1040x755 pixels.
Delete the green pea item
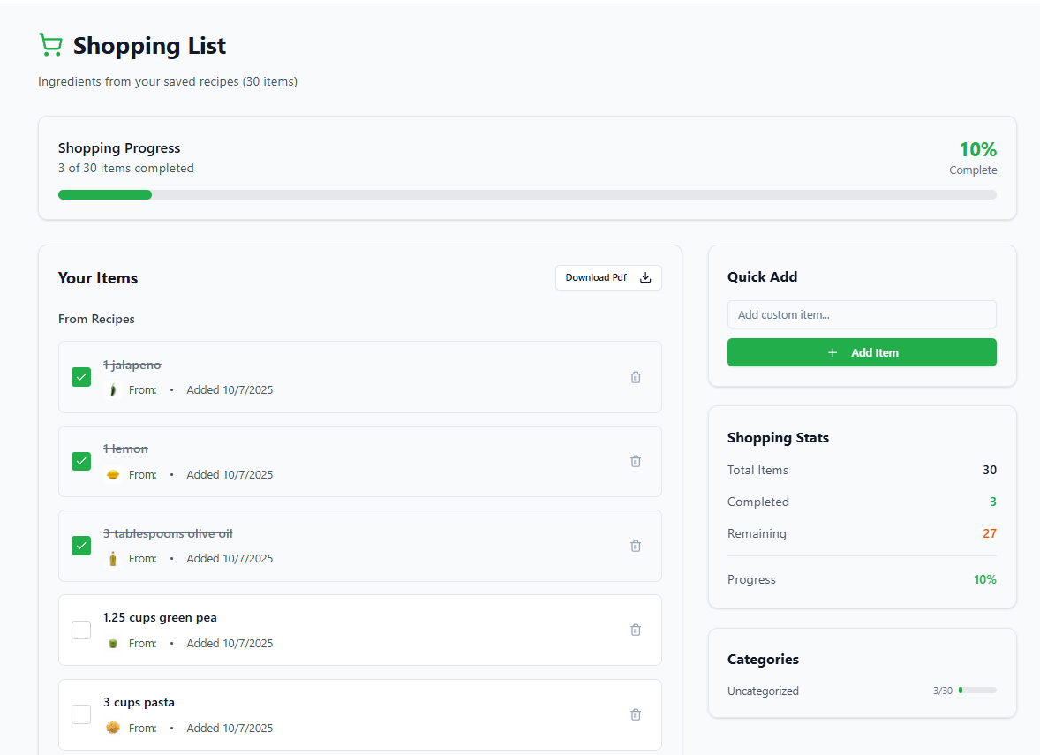tap(636, 630)
